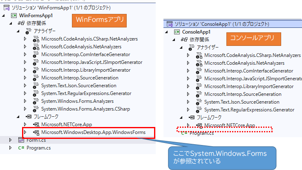The height and width of the screenshot is (170, 302).
Task: Expand WinFormsApp1's Microsoft.CodeAnalysis.NetAnalyzers node
Action: click(x=25, y=47)
